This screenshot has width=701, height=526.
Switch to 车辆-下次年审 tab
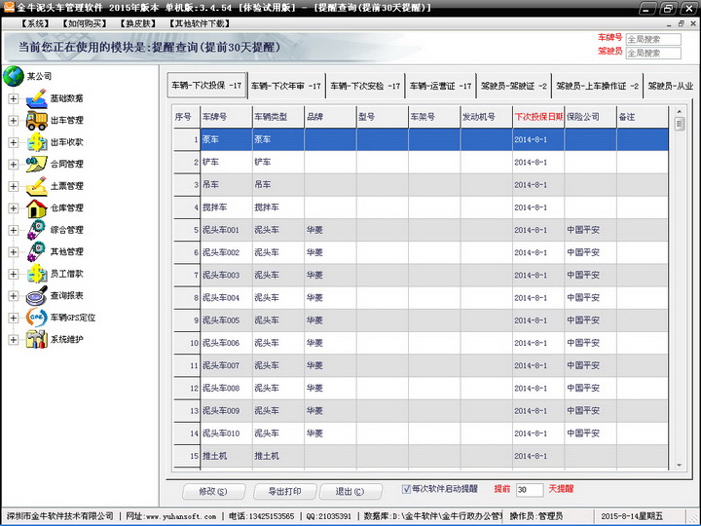point(286,86)
